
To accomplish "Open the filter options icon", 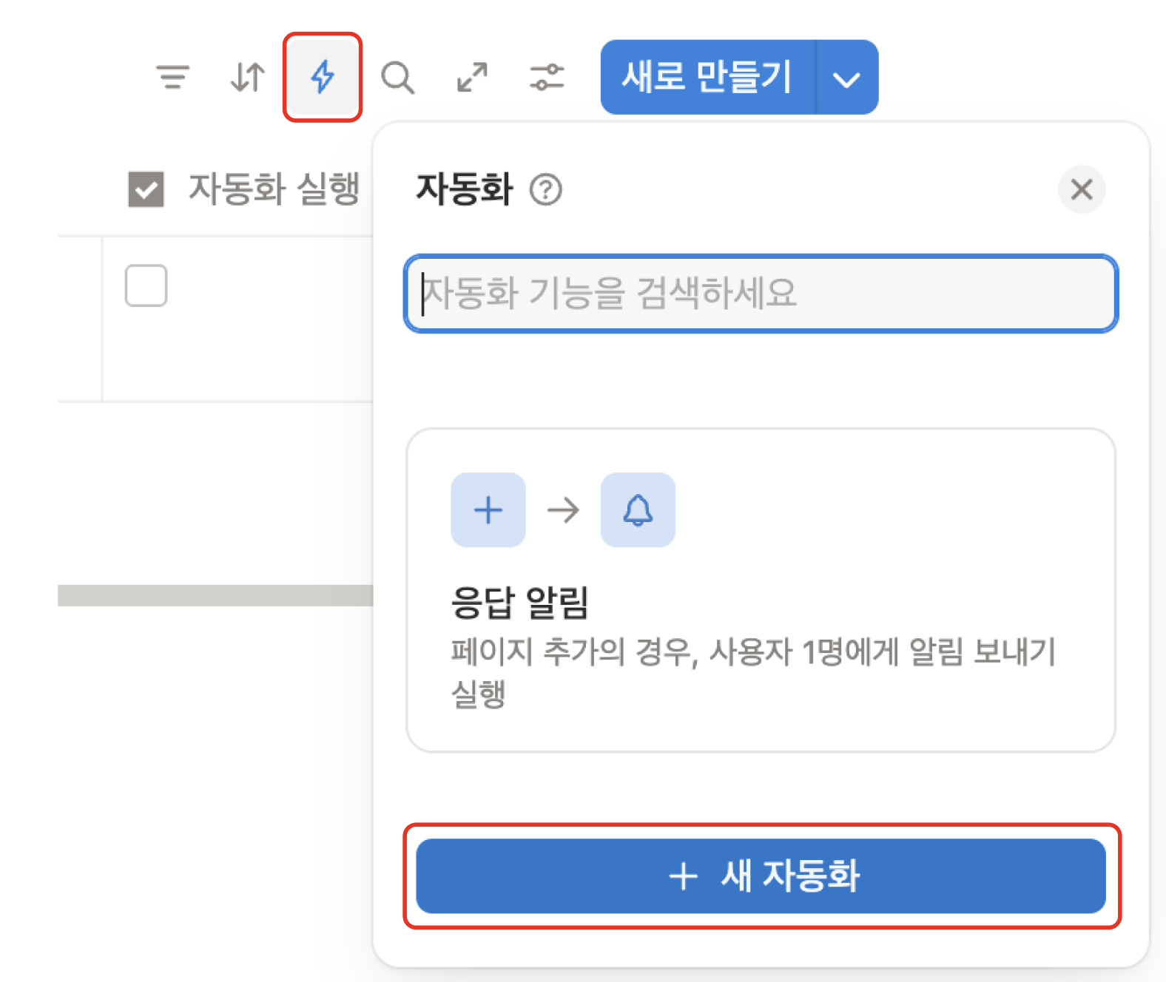I will pyautogui.click(x=173, y=76).
